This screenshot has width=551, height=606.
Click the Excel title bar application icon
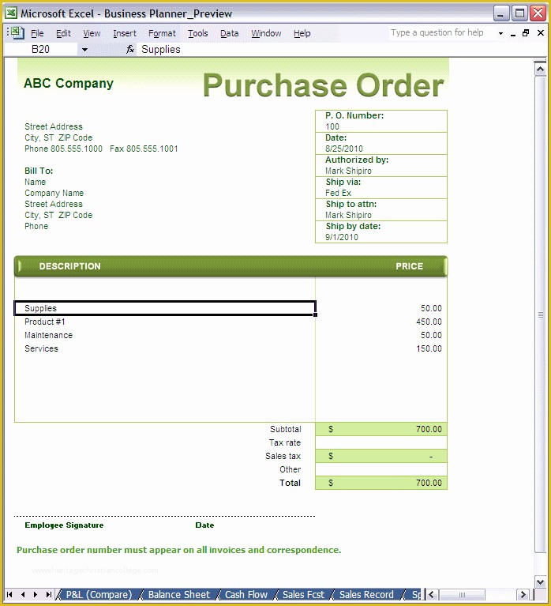point(11,13)
